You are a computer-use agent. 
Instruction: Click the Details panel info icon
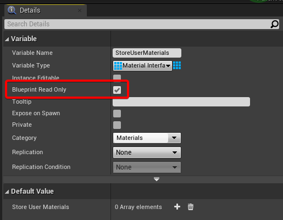click(x=12, y=10)
